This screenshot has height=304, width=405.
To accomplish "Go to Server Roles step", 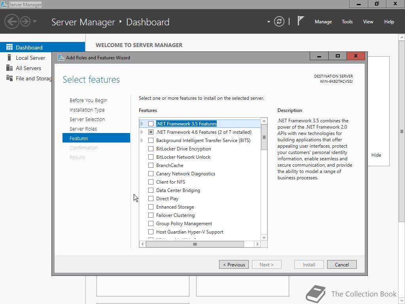I will pyautogui.click(x=83, y=129).
